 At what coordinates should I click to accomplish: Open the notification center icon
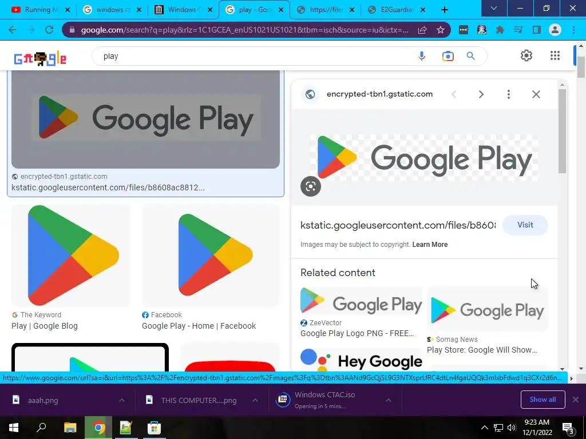pos(568,428)
